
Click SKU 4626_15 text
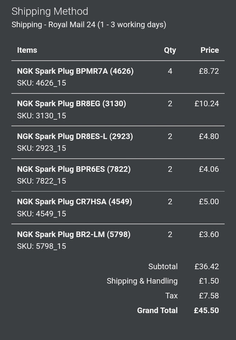click(x=42, y=83)
